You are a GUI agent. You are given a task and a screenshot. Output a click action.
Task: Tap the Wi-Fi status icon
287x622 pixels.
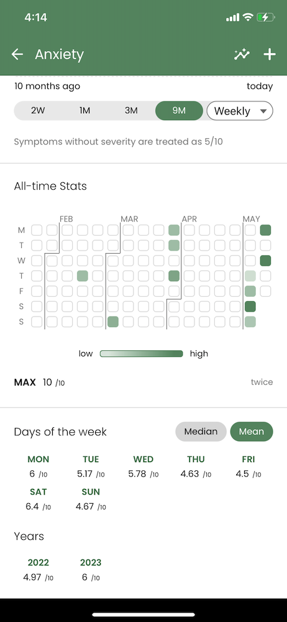coord(248,17)
